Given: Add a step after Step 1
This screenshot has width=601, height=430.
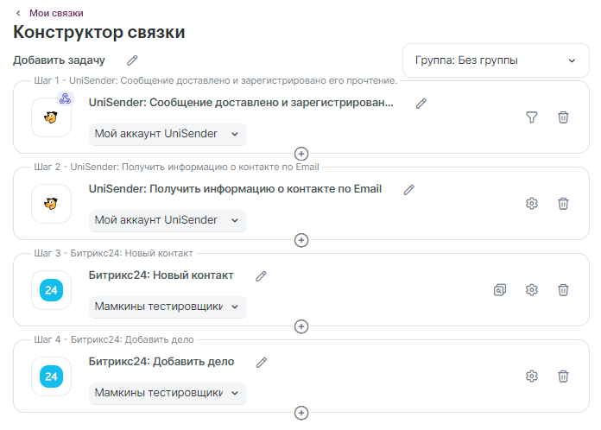Looking at the screenshot, I should click(x=301, y=154).
